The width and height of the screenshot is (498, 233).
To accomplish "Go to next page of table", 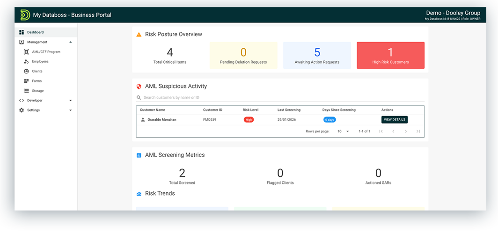I will 406,131.
